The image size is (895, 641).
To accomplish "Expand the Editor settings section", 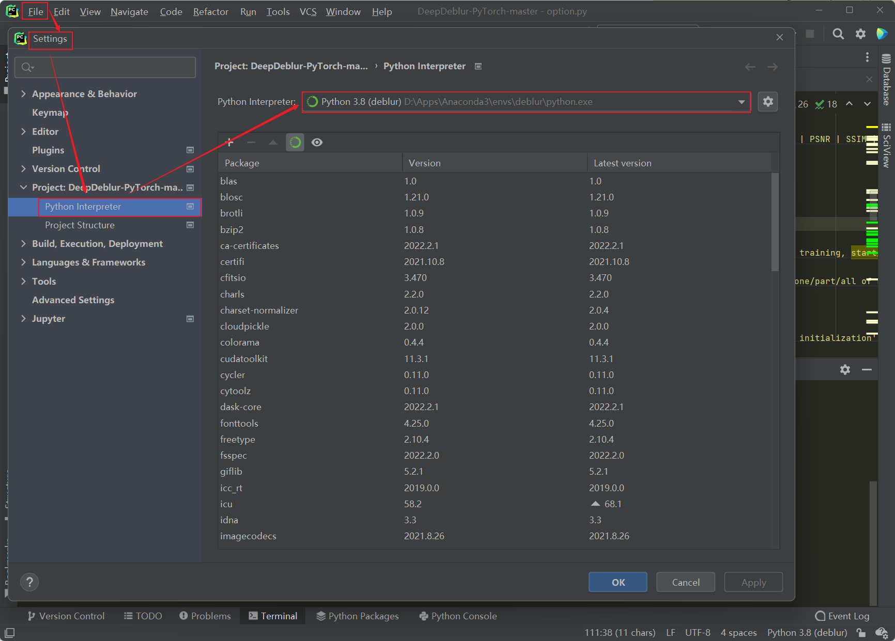I will point(23,131).
